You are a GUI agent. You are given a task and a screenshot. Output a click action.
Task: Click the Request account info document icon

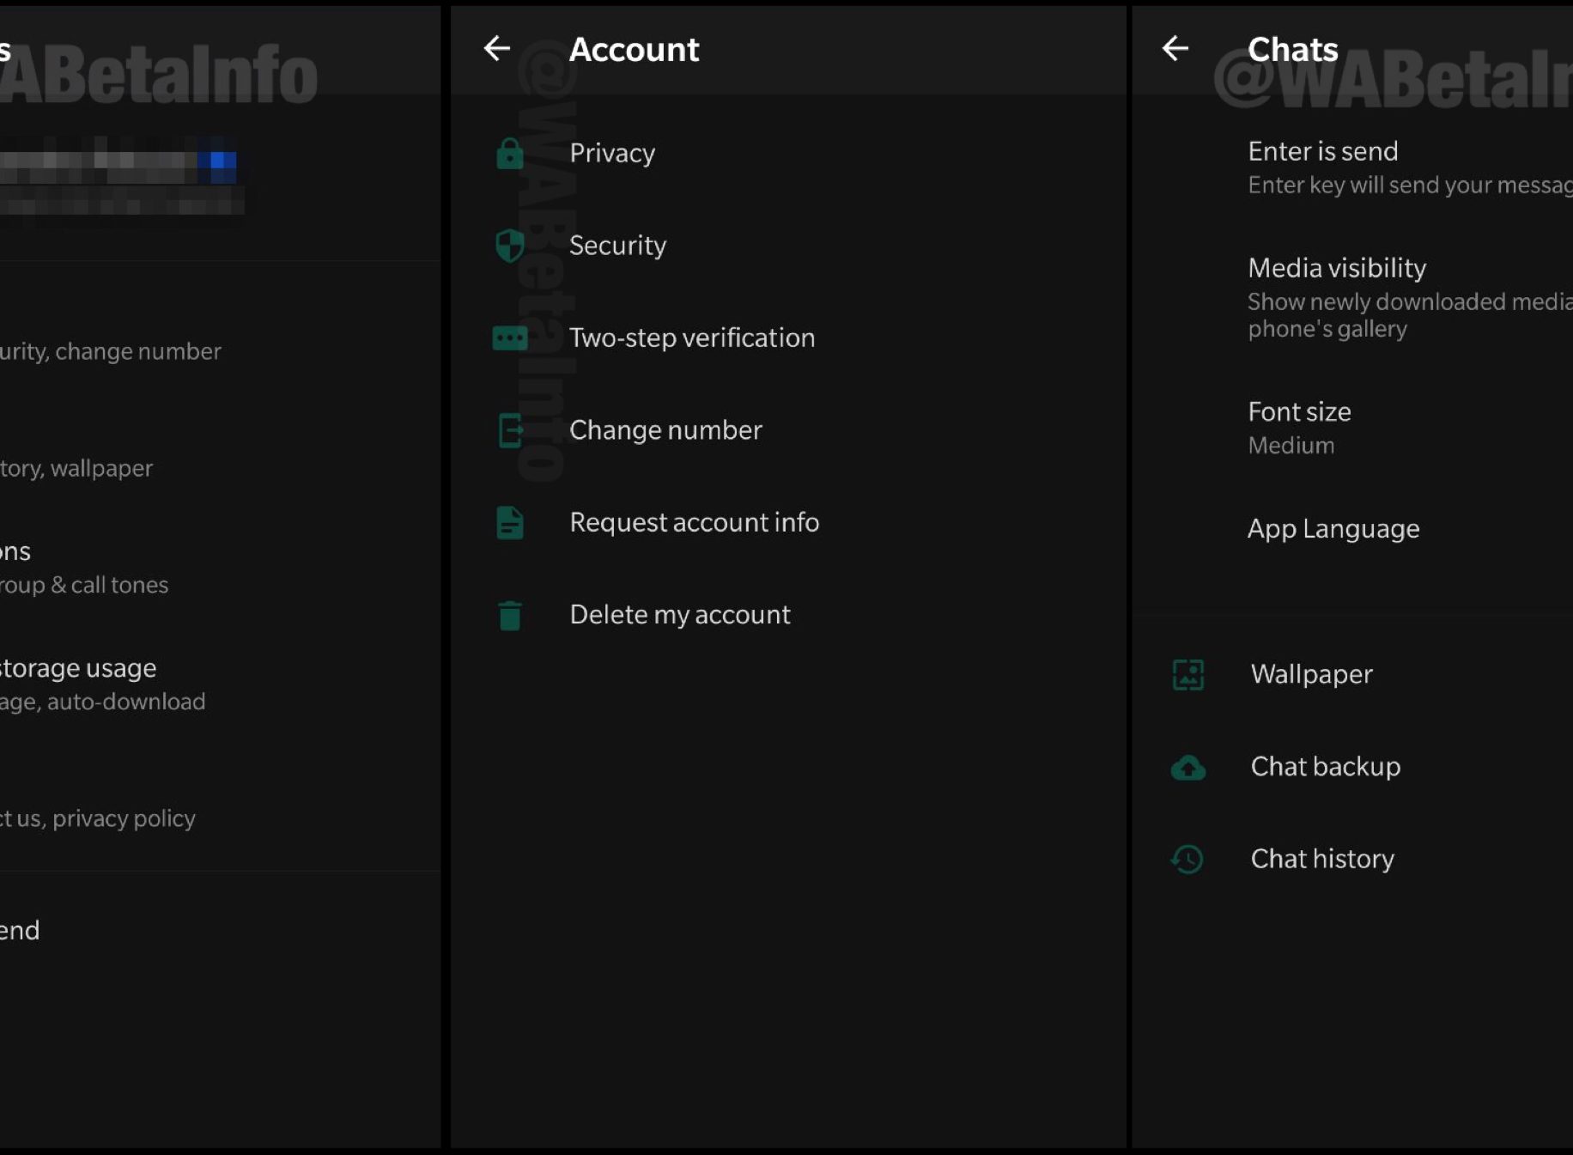[x=510, y=523]
